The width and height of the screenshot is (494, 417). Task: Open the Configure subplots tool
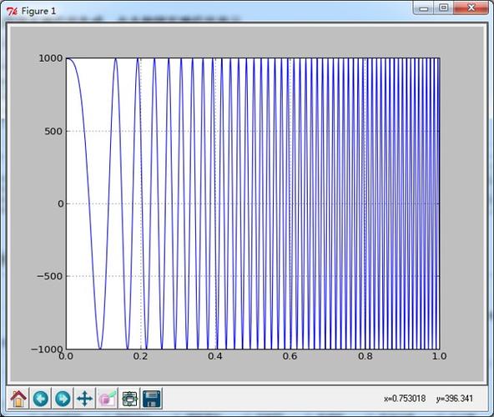(x=129, y=399)
